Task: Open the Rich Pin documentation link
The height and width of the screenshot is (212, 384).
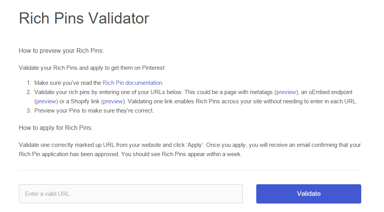Action: (132, 83)
